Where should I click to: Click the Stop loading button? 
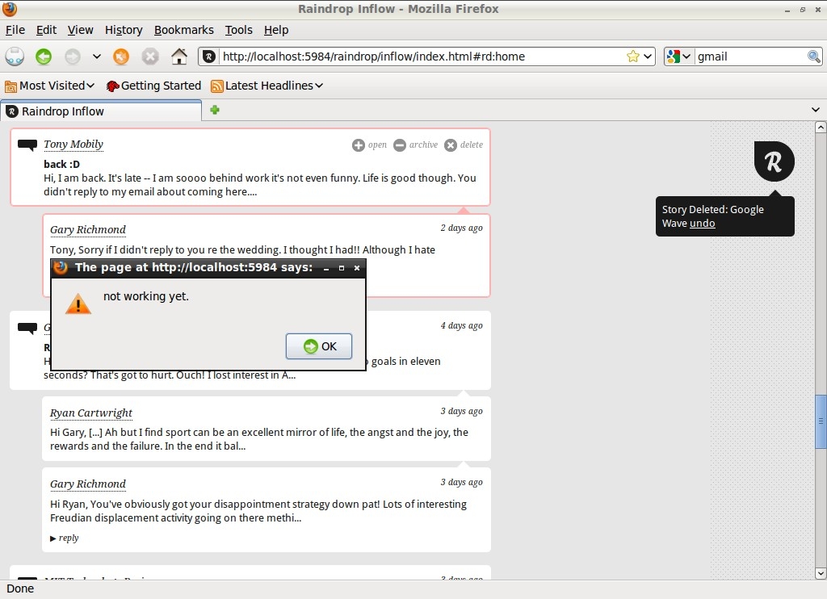[150, 57]
